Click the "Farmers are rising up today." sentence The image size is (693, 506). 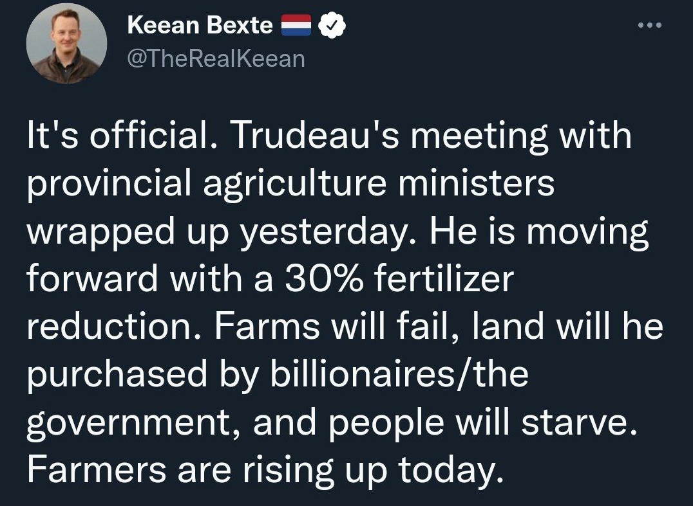click(265, 471)
